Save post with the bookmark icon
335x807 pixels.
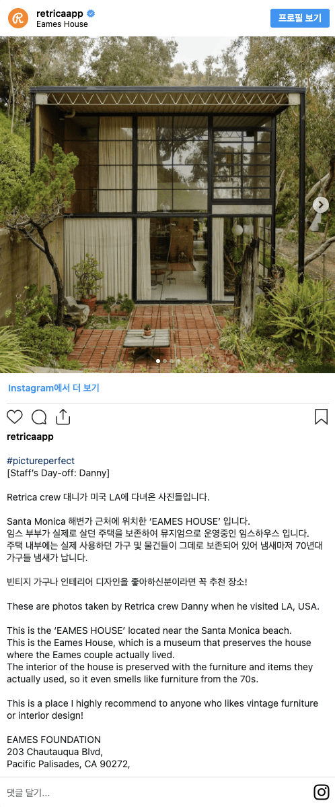[321, 416]
